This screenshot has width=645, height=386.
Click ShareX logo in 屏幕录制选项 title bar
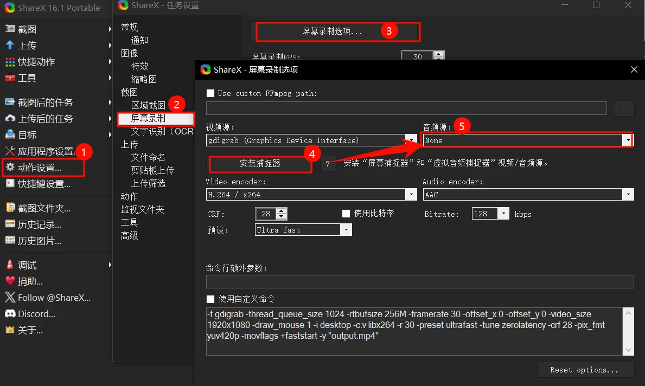point(205,69)
